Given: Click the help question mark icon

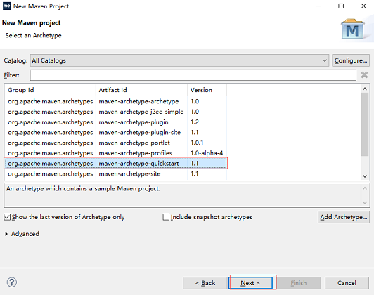Looking at the screenshot, I should click(12, 282).
